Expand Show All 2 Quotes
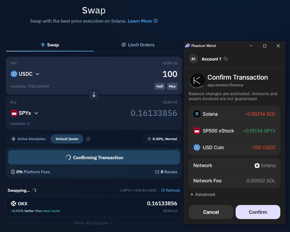290x232 pixels. coord(93,223)
